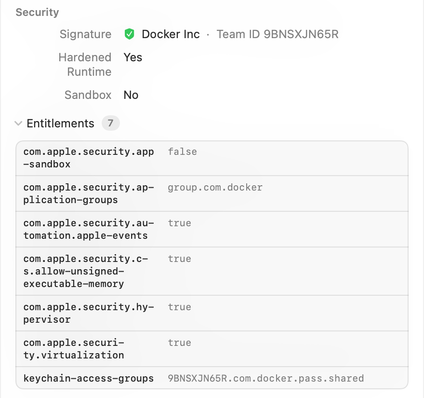Collapse the Entitlements section chevron
The height and width of the screenshot is (398, 424).
(x=18, y=124)
